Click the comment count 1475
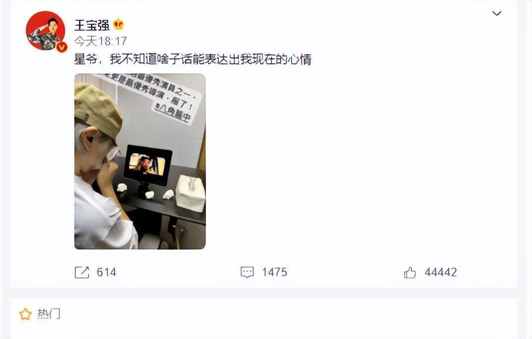532x339 pixels. pos(274,272)
